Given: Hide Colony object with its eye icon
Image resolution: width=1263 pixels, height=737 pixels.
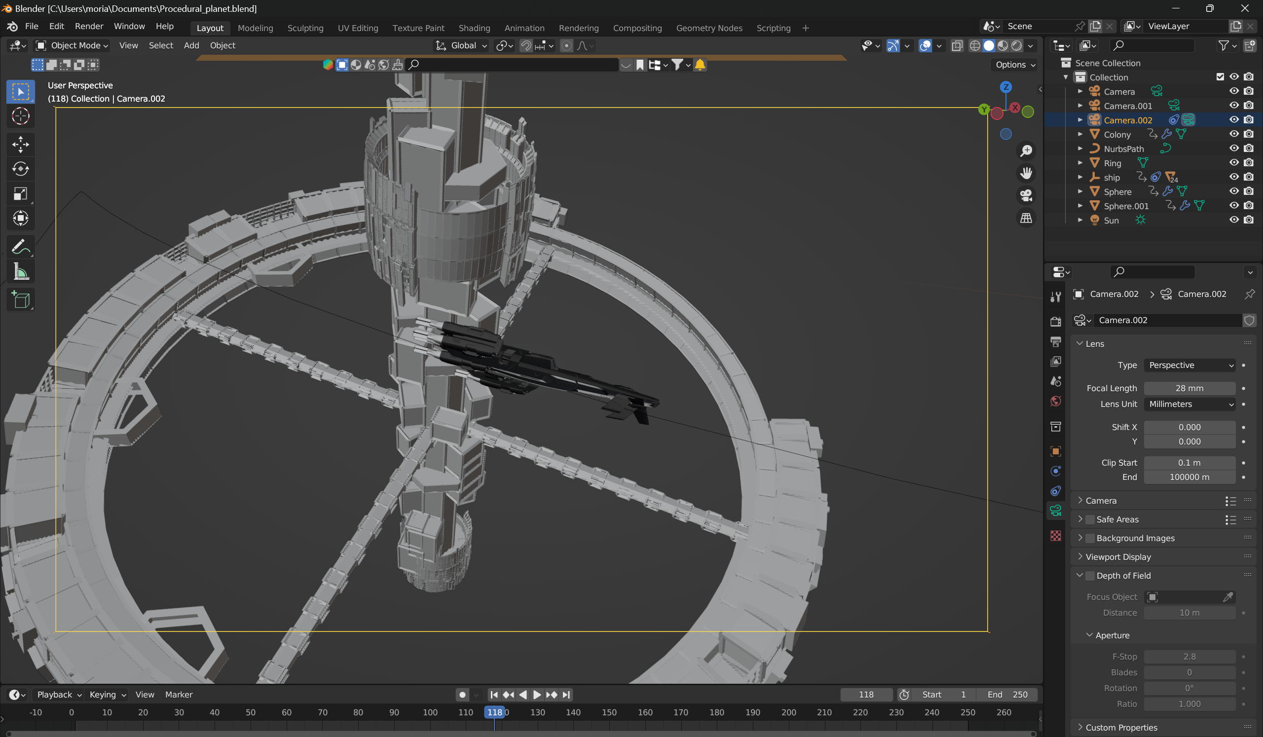Looking at the screenshot, I should coord(1234,134).
